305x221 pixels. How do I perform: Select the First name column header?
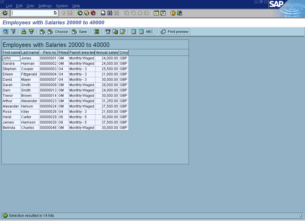(x=11, y=53)
